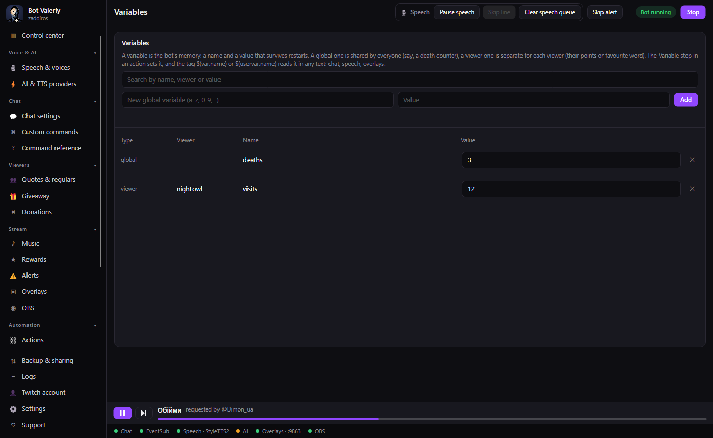
Task: Click the Alerts warning triangle icon
Action: [13, 276]
